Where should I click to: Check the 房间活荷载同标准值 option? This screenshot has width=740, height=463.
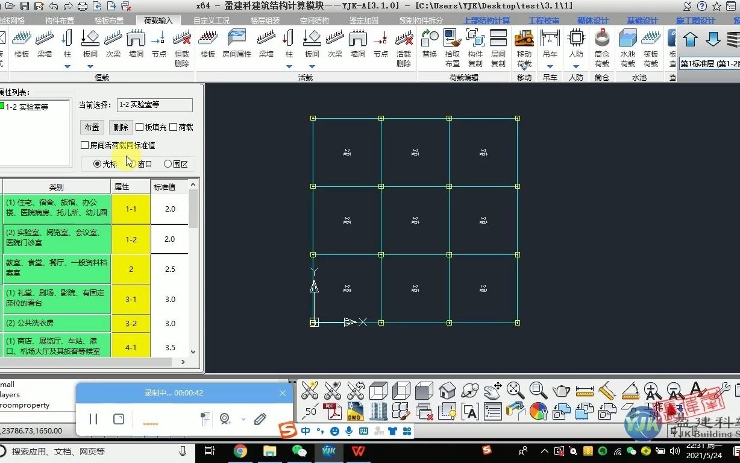coord(85,145)
